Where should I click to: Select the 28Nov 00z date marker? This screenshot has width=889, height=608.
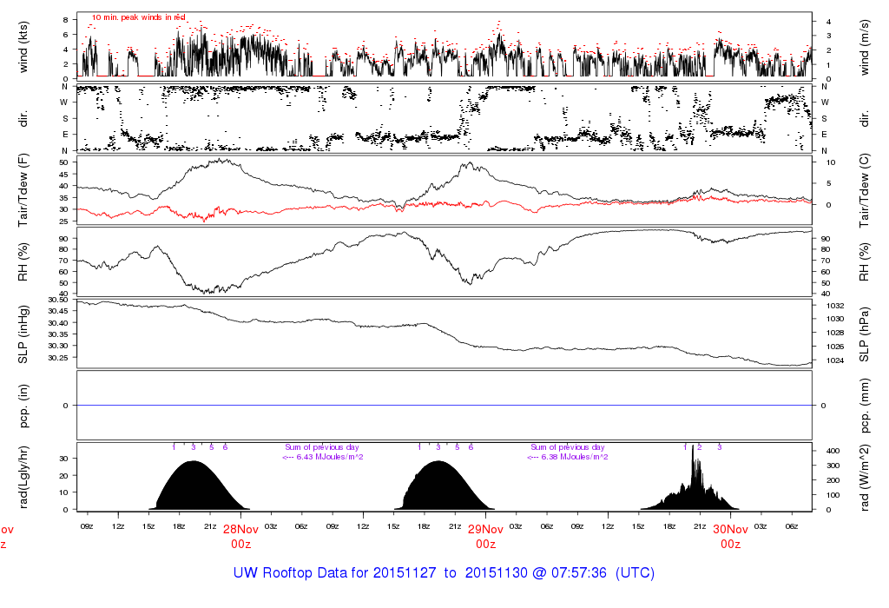coord(240,535)
